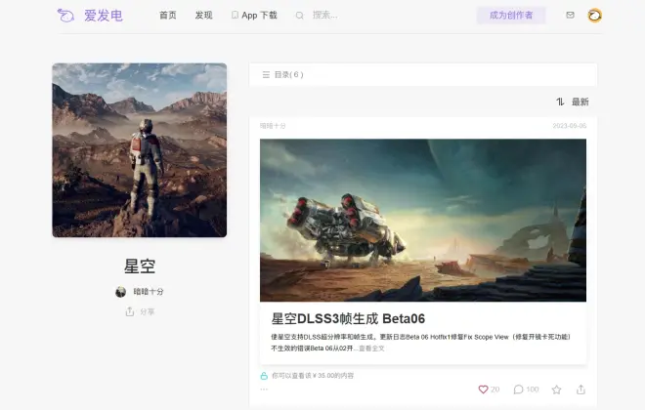Favorite the post with the star icon

click(556, 389)
